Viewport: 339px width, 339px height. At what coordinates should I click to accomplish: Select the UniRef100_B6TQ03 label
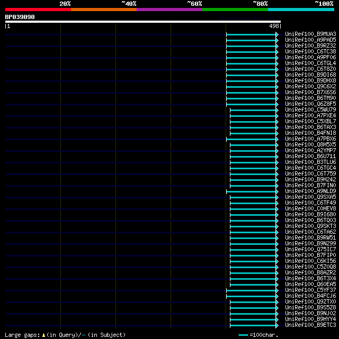click(310, 221)
